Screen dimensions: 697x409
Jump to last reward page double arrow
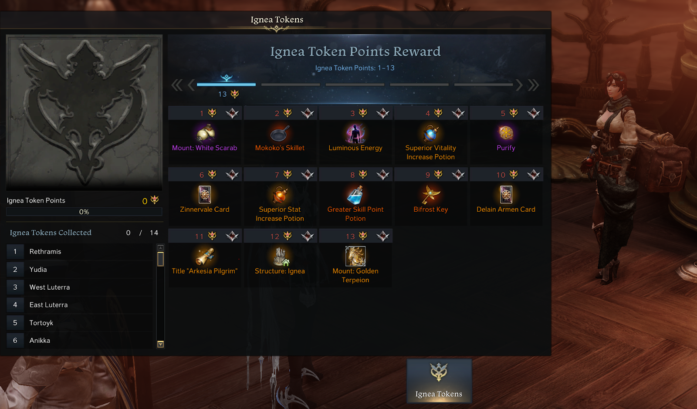click(534, 85)
